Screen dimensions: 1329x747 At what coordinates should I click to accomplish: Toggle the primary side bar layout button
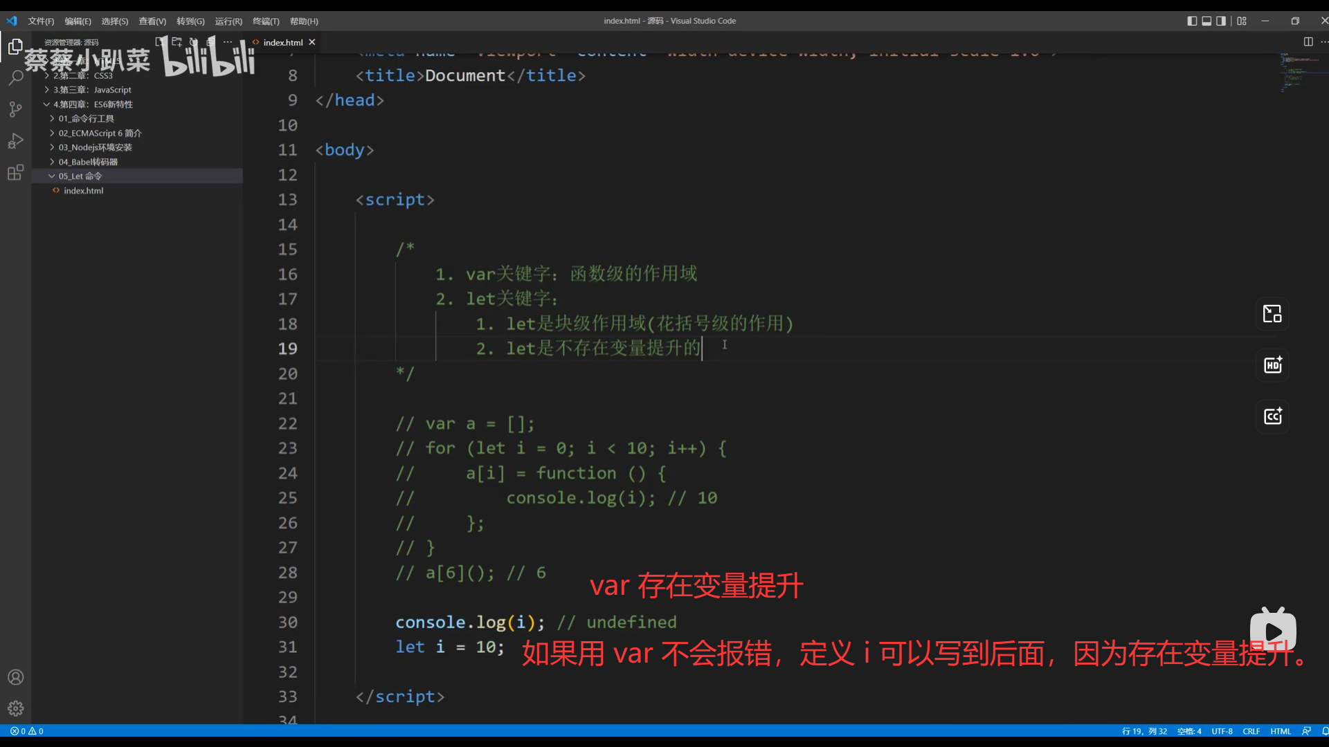(x=1191, y=21)
